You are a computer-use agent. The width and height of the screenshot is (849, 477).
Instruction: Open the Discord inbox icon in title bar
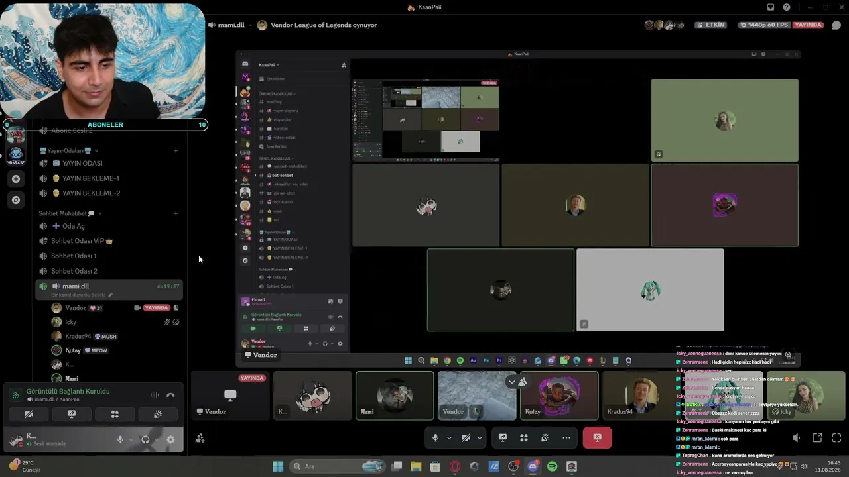tap(771, 7)
